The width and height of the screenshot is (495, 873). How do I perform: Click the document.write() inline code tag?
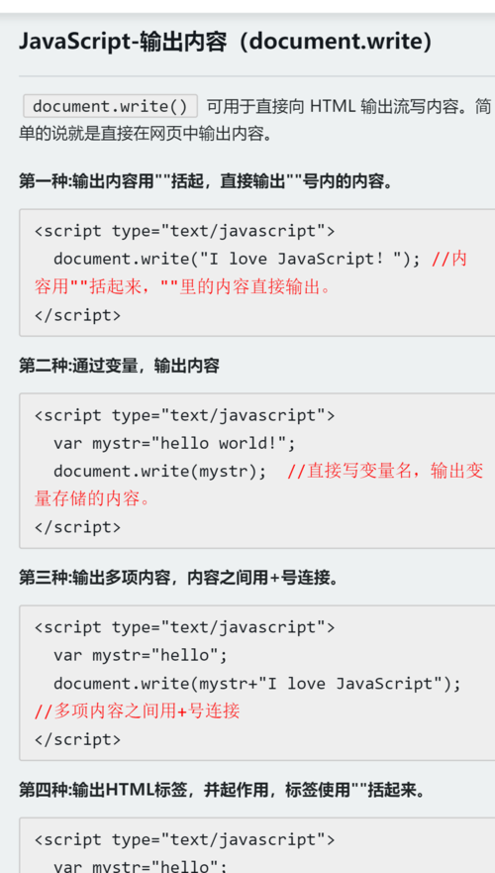point(110,106)
